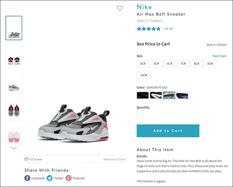Image resolution: width=233 pixels, height=187 pixels.
Task: Show more thumbnails with down chevron
Action: 14,148
